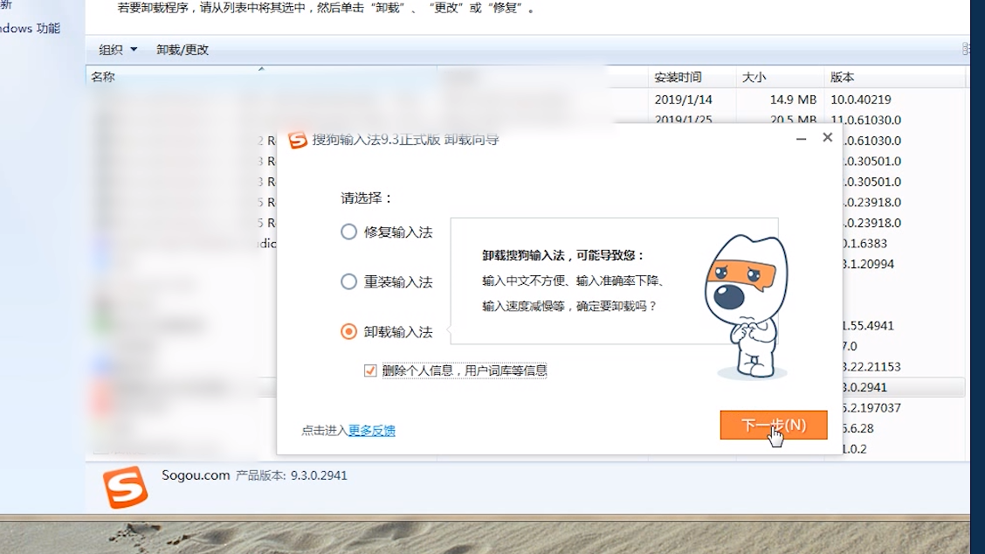Click the Sogou mascot dog illustration

click(x=747, y=306)
